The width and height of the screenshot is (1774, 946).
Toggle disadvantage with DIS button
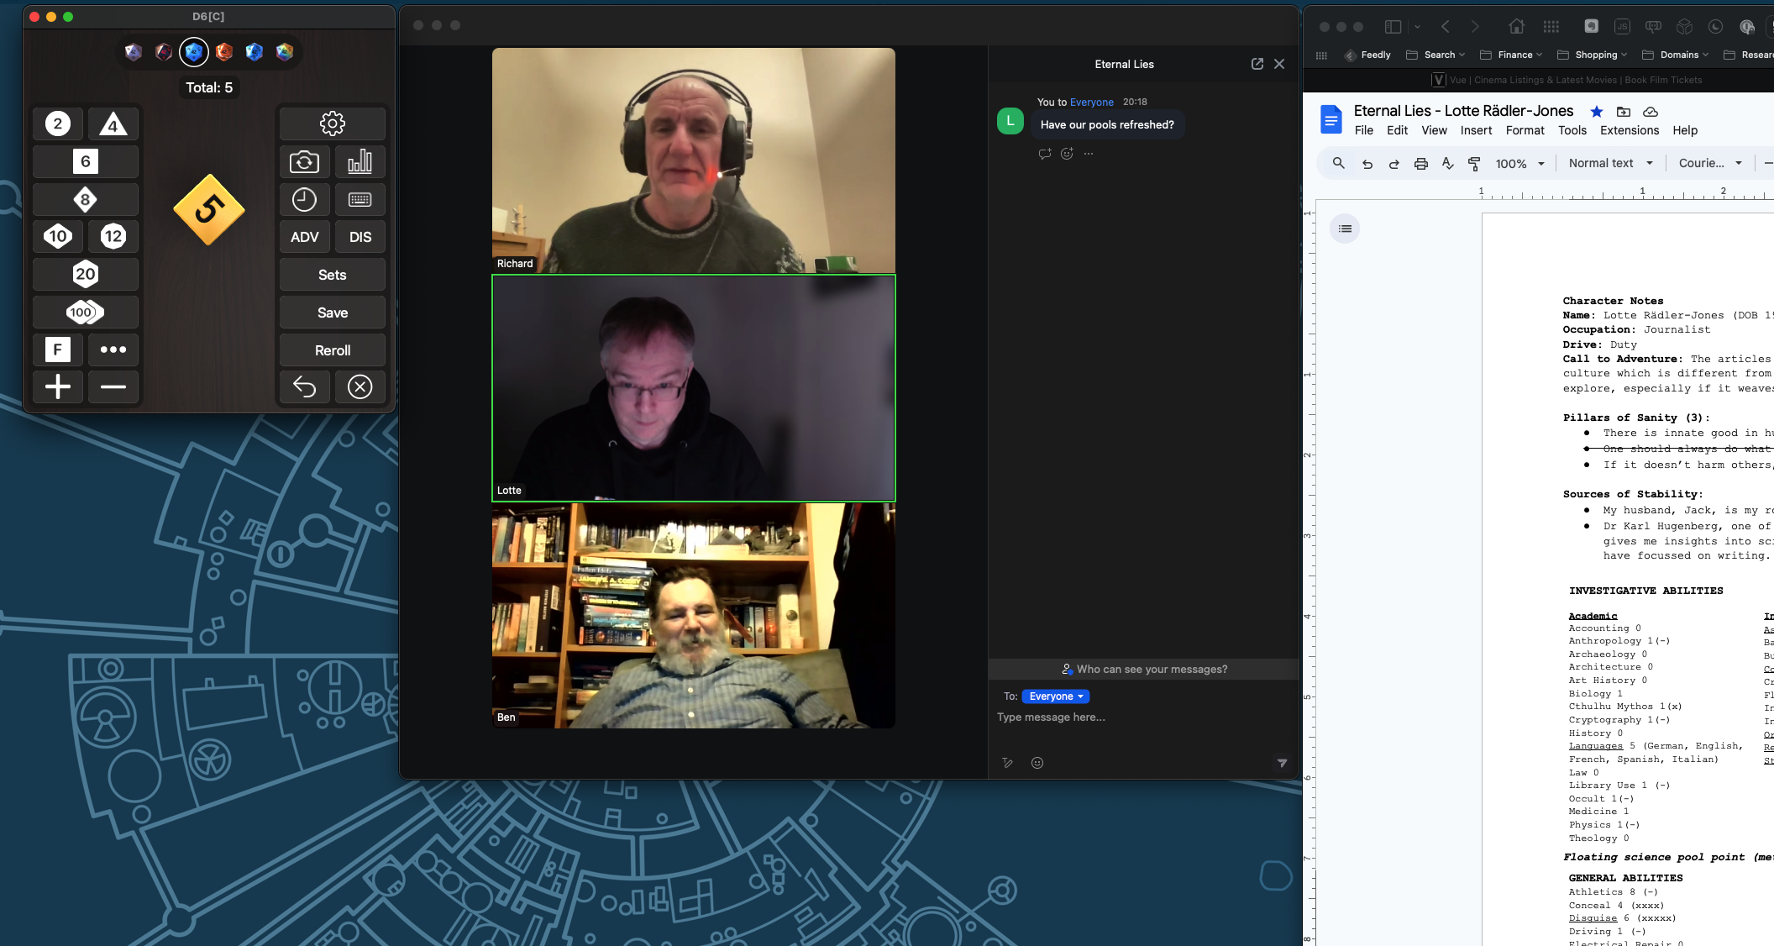(x=360, y=237)
